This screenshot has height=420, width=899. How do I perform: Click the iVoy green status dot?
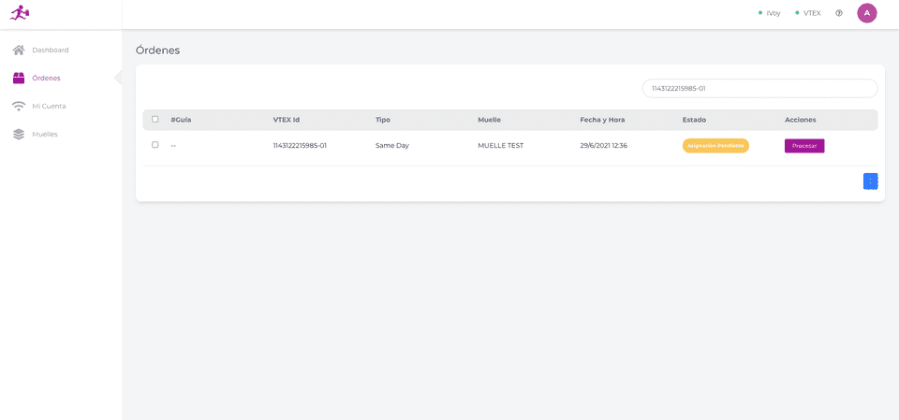760,13
